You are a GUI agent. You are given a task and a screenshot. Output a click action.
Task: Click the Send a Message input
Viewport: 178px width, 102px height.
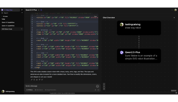point(60,86)
